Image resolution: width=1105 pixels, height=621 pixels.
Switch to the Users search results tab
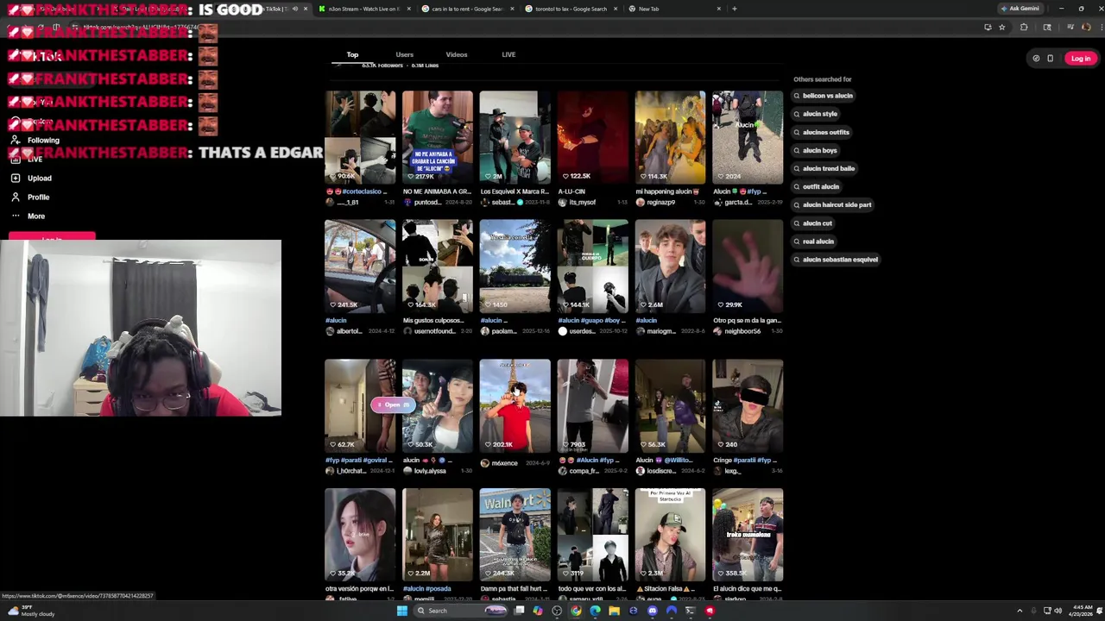click(404, 54)
